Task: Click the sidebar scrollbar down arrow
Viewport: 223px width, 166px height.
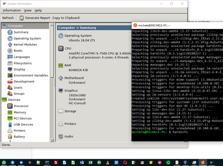Action: [x=52, y=140]
